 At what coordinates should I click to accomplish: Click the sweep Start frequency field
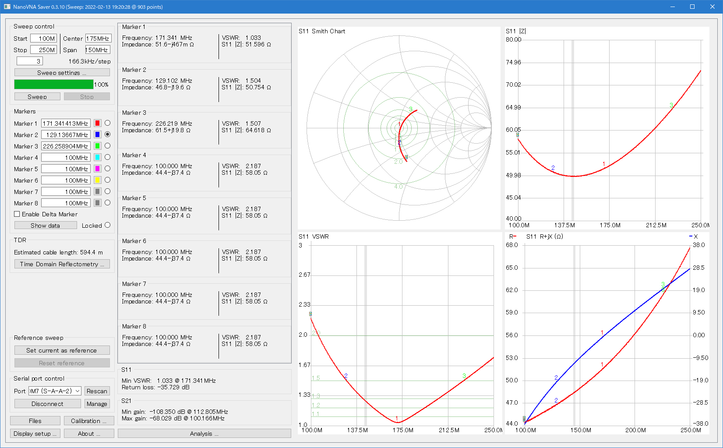click(43, 39)
